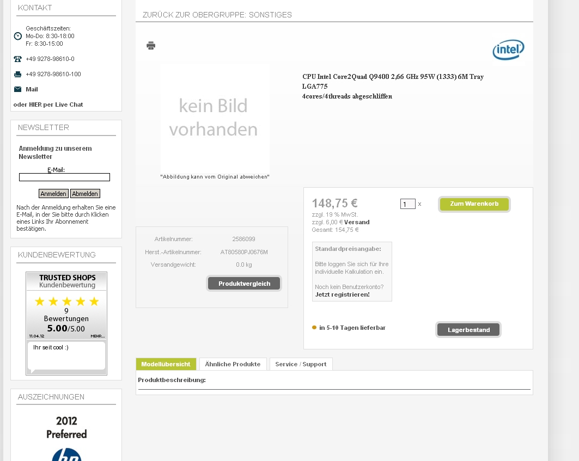Image resolution: width=579 pixels, height=461 pixels.
Task: Click the NEWSLETTER section header
Action: [x=43, y=127]
